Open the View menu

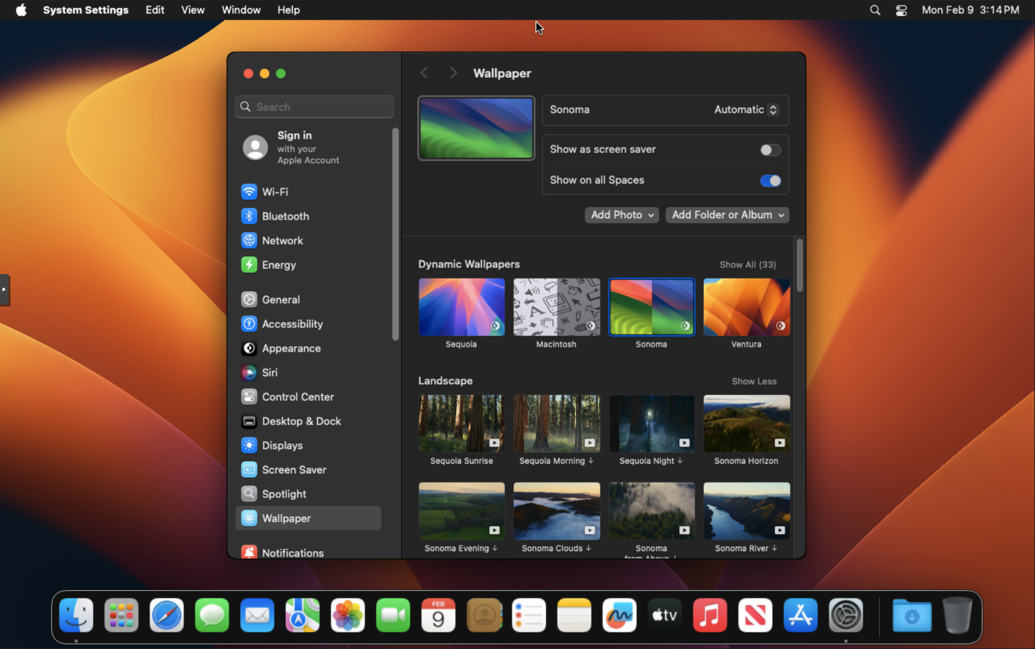pos(193,10)
